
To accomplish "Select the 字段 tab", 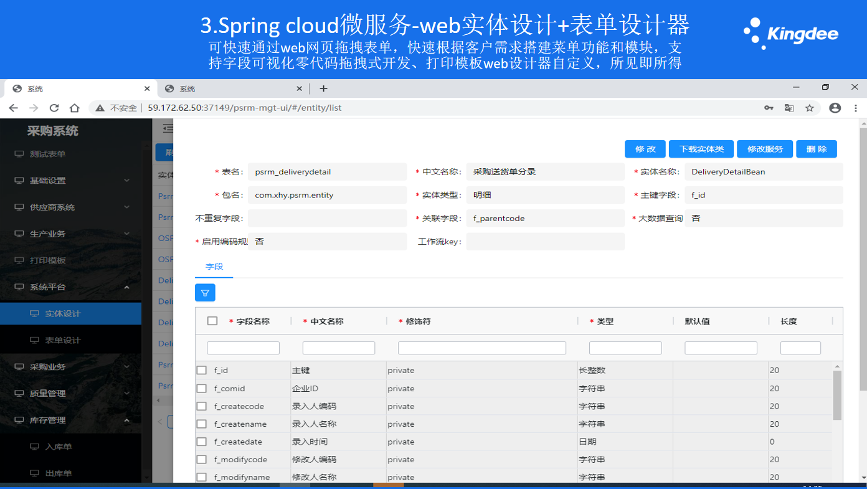I will coord(214,267).
